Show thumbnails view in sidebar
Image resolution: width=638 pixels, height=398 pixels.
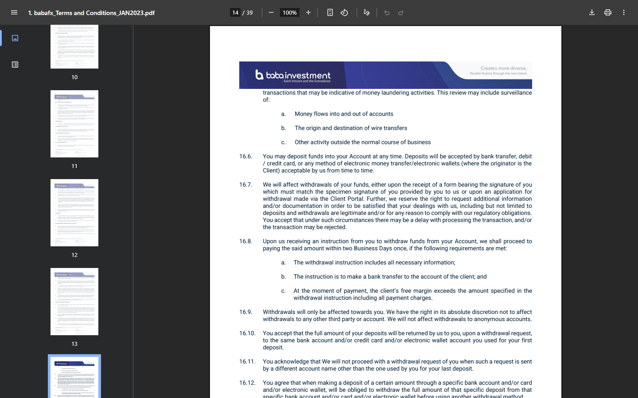click(x=15, y=38)
